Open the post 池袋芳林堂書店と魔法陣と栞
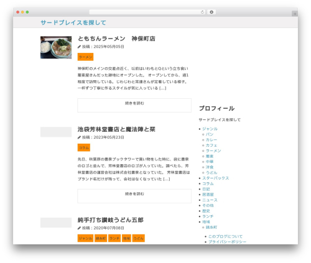The height and width of the screenshot is (263, 311). tap(116, 129)
